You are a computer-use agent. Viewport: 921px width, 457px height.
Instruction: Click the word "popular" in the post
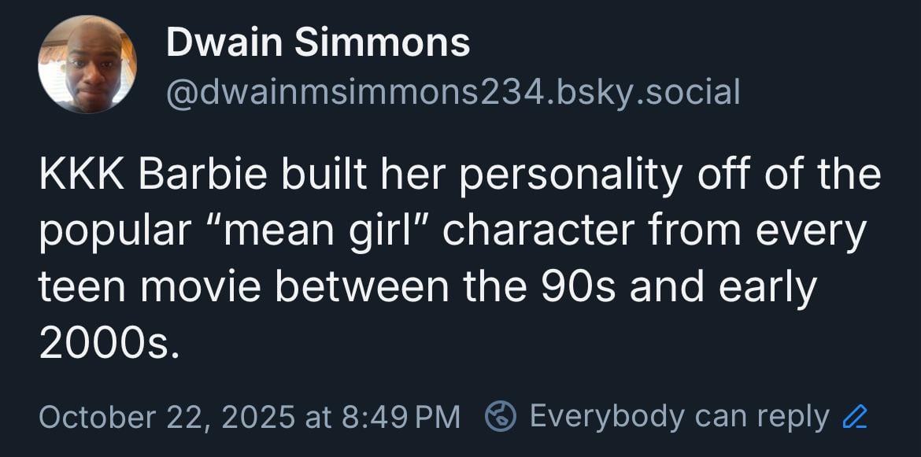click(x=115, y=231)
